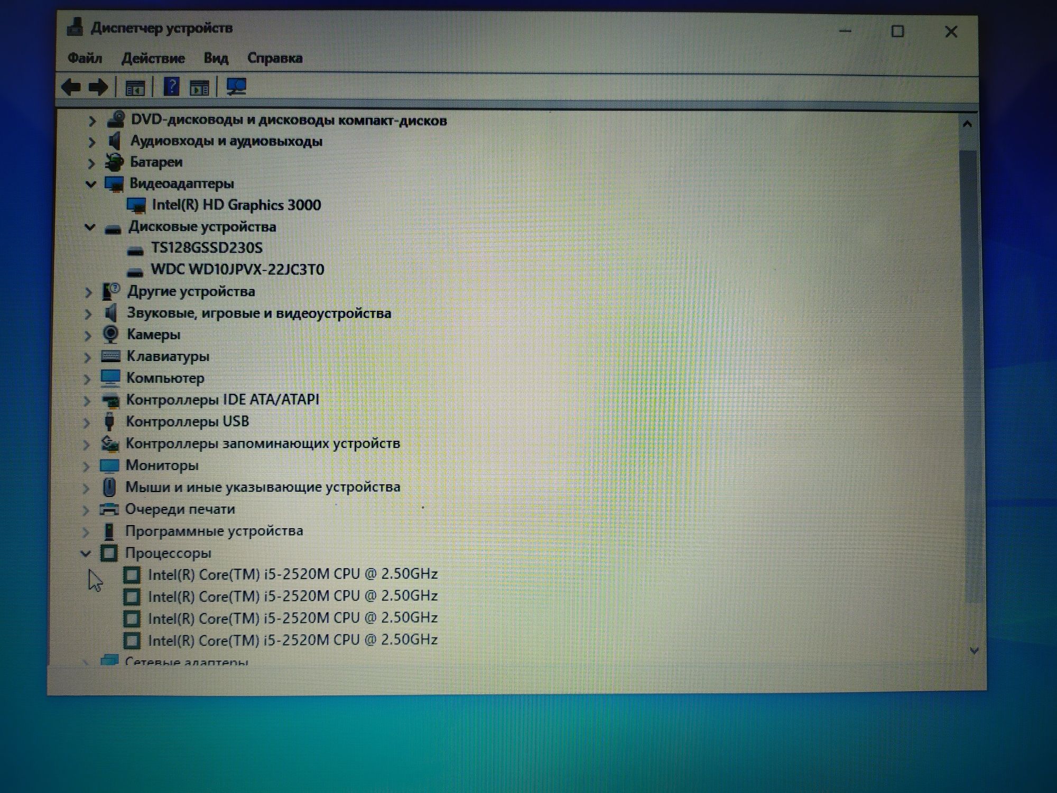Click the properties panel toolbar icon
The height and width of the screenshot is (793, 1057).
pos(199,88)
